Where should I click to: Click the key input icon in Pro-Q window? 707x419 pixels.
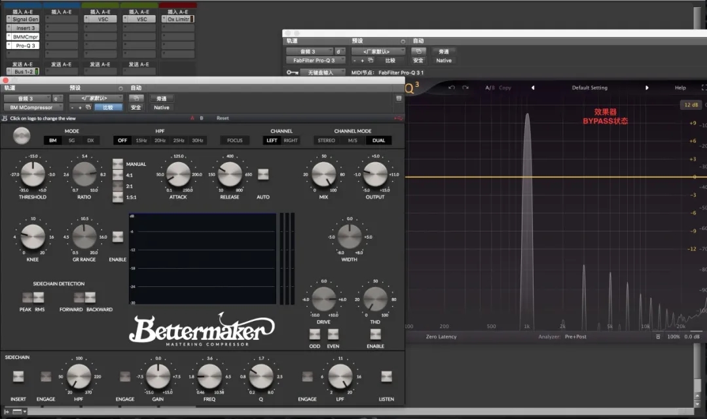[x=292, y=73]
